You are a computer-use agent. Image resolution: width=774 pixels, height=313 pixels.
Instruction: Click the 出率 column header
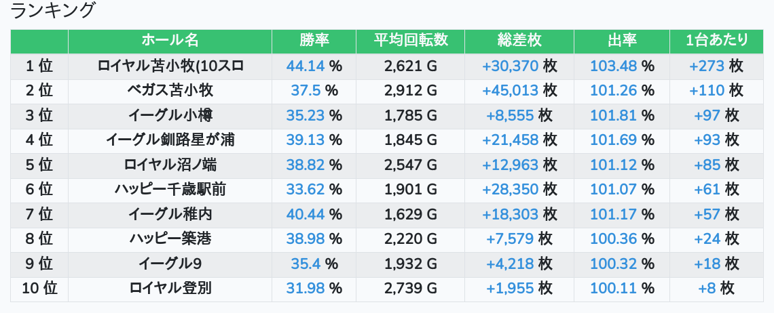pyautogui.click(x=621, y=41)
